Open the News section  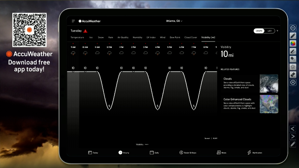221,153
